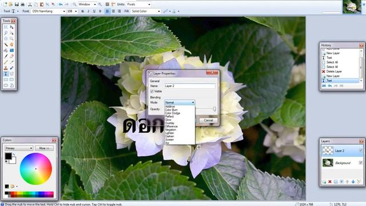Click the primary black color swatch
This screenshot has height=206, width=366.
tap(8, 156)
